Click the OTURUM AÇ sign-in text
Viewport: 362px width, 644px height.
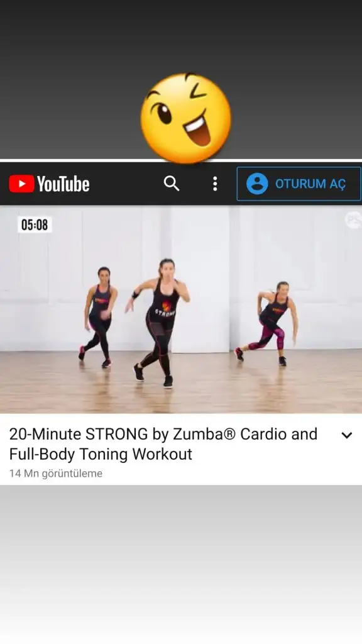(x=310, y=184)
